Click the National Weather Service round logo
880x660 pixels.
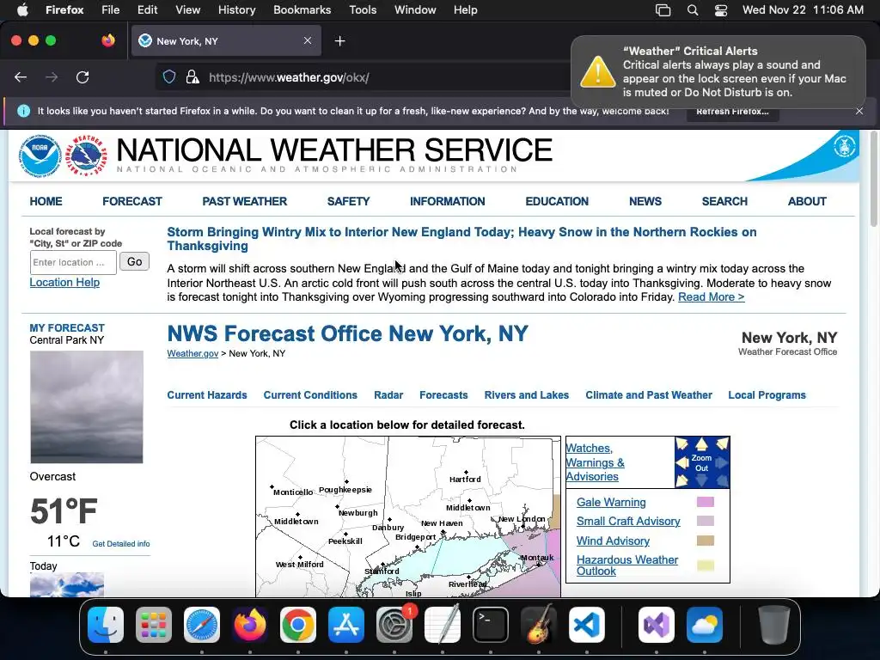point(86,156)
